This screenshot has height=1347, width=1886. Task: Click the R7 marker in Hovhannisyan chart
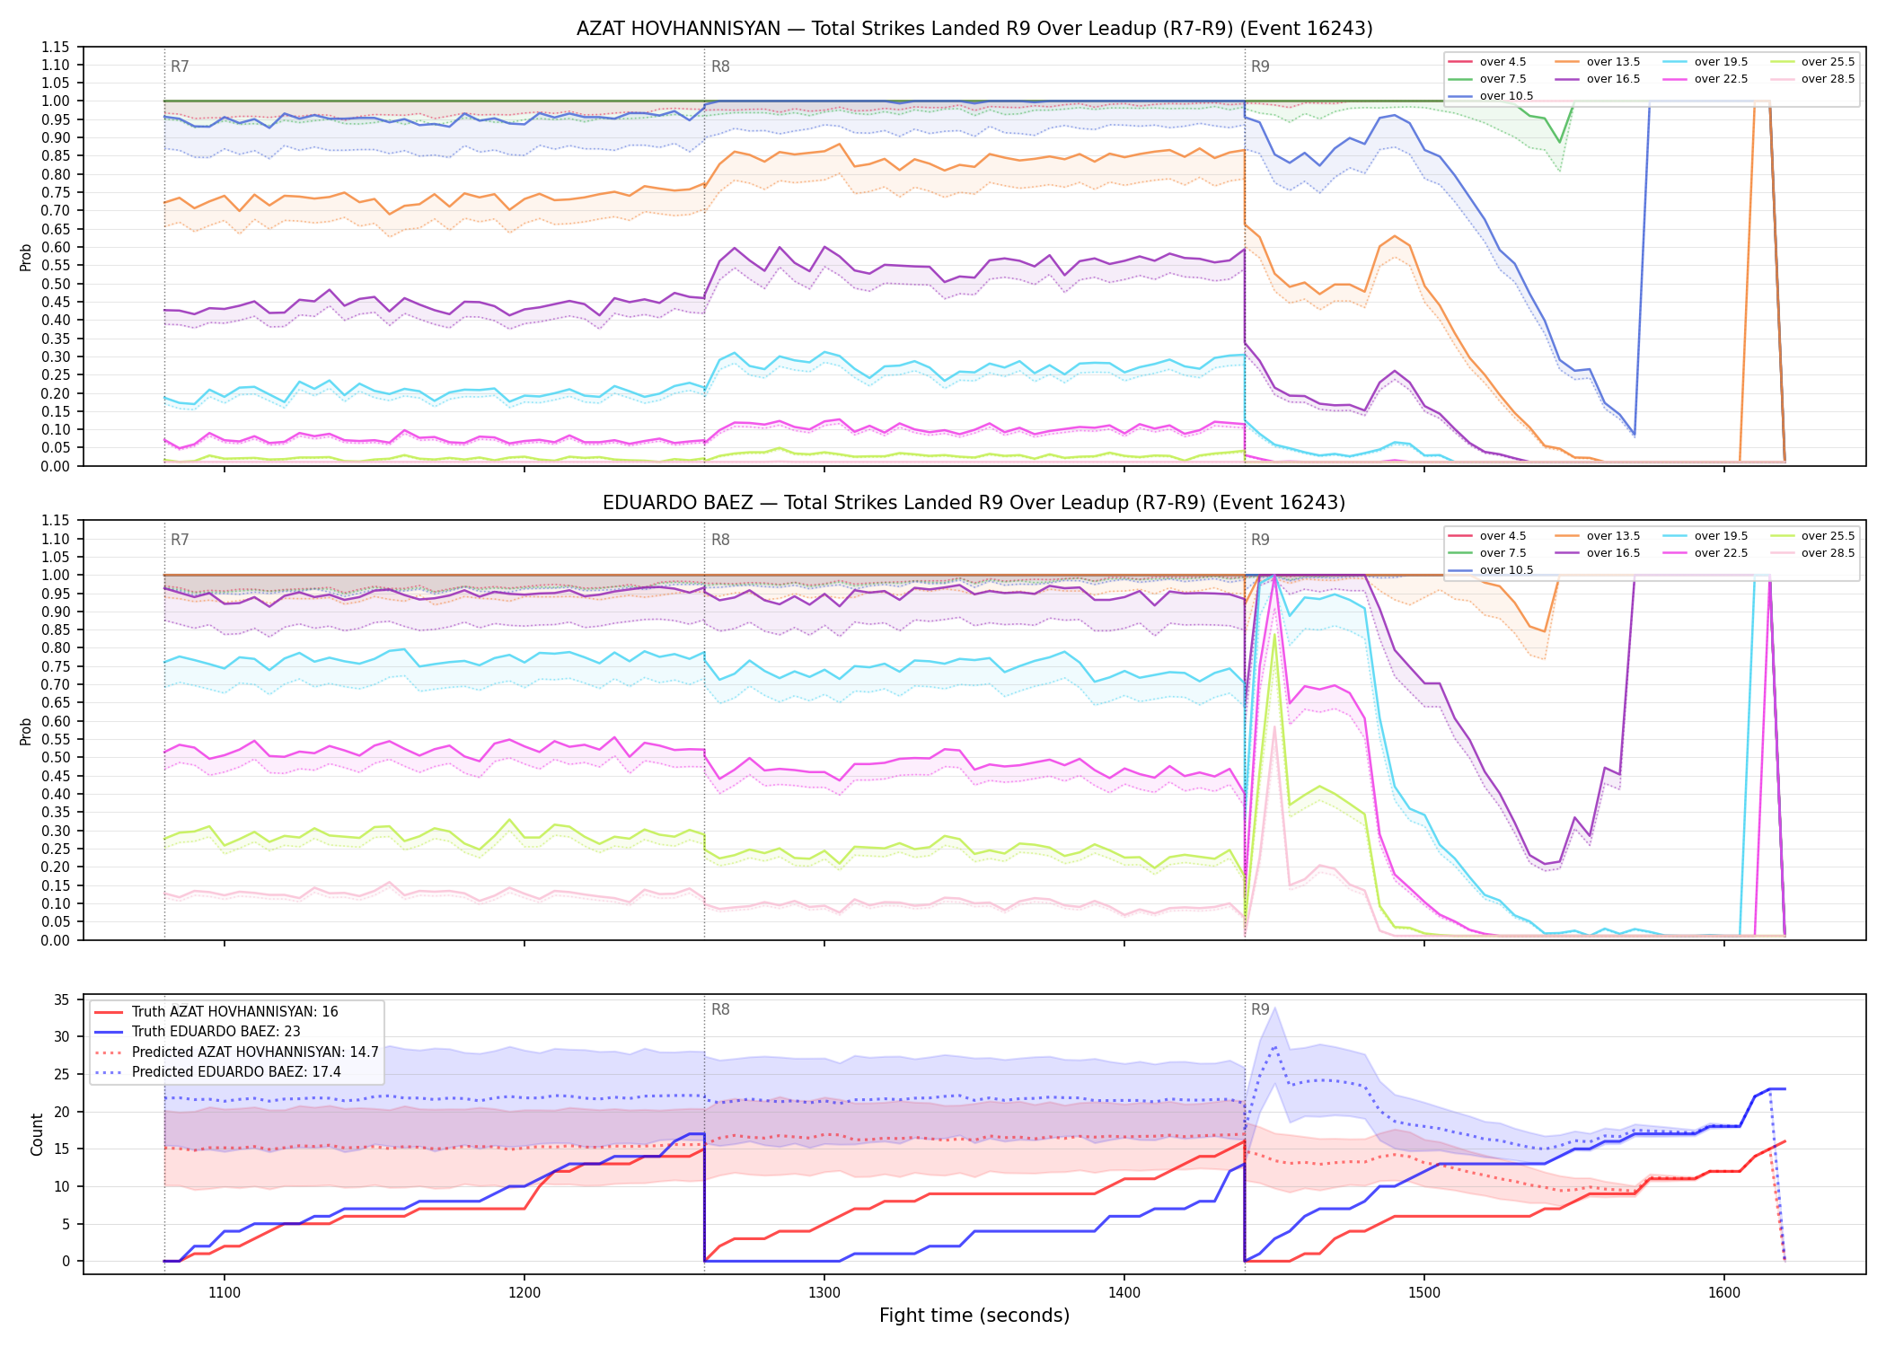click(x=180, y=66)
